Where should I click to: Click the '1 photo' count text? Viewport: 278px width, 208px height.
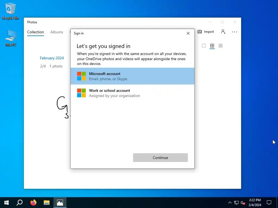click(x=56, y=66)
